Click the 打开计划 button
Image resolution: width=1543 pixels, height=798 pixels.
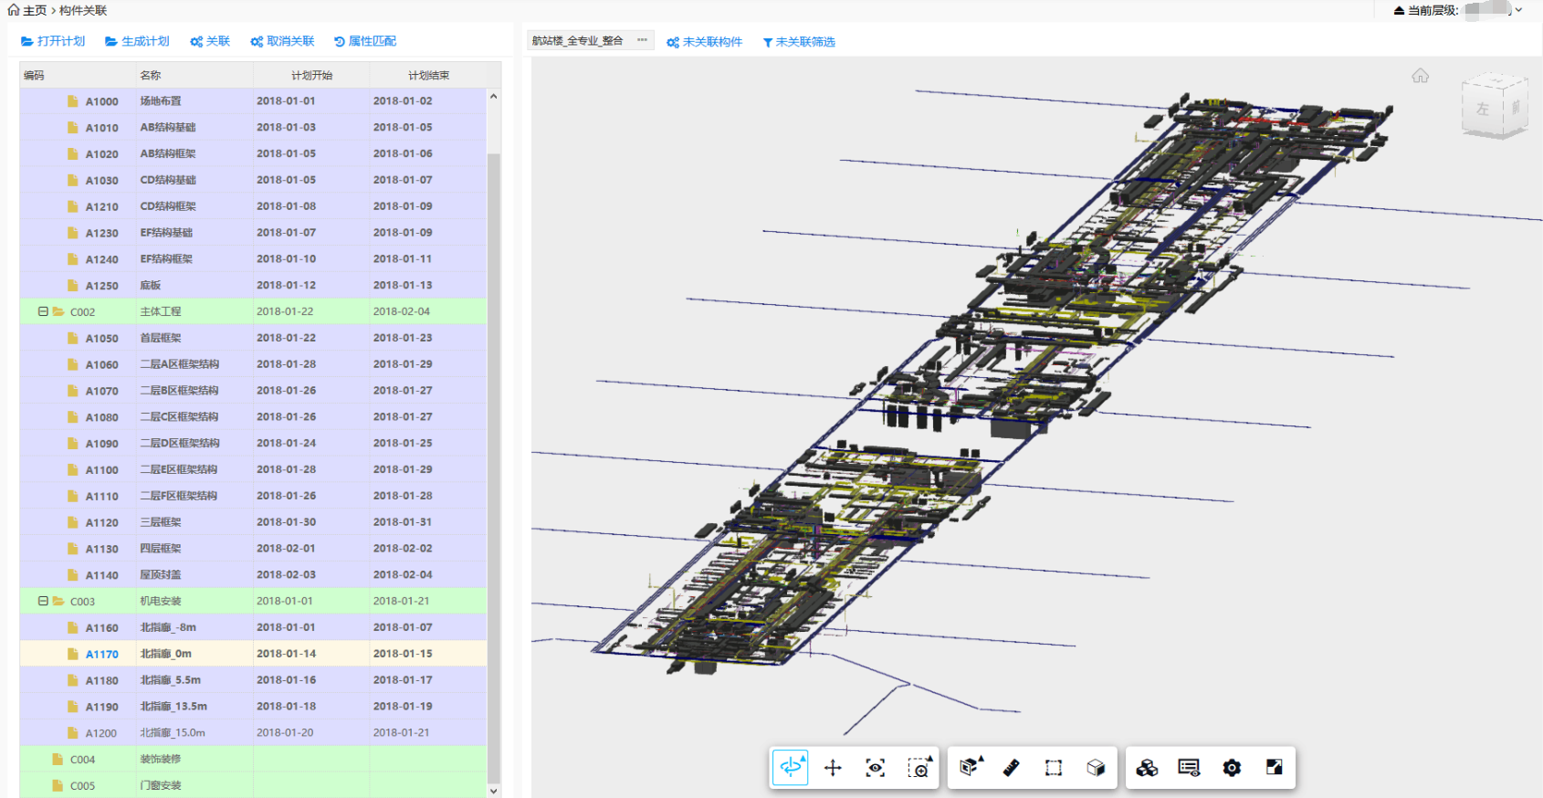(x=53, y=41)
